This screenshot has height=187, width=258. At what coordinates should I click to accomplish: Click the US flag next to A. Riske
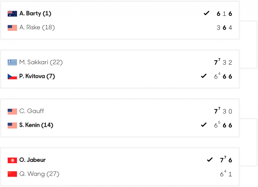tap(12, 28)
